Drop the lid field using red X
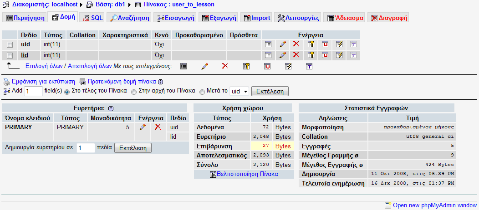 tap(296, 55)
